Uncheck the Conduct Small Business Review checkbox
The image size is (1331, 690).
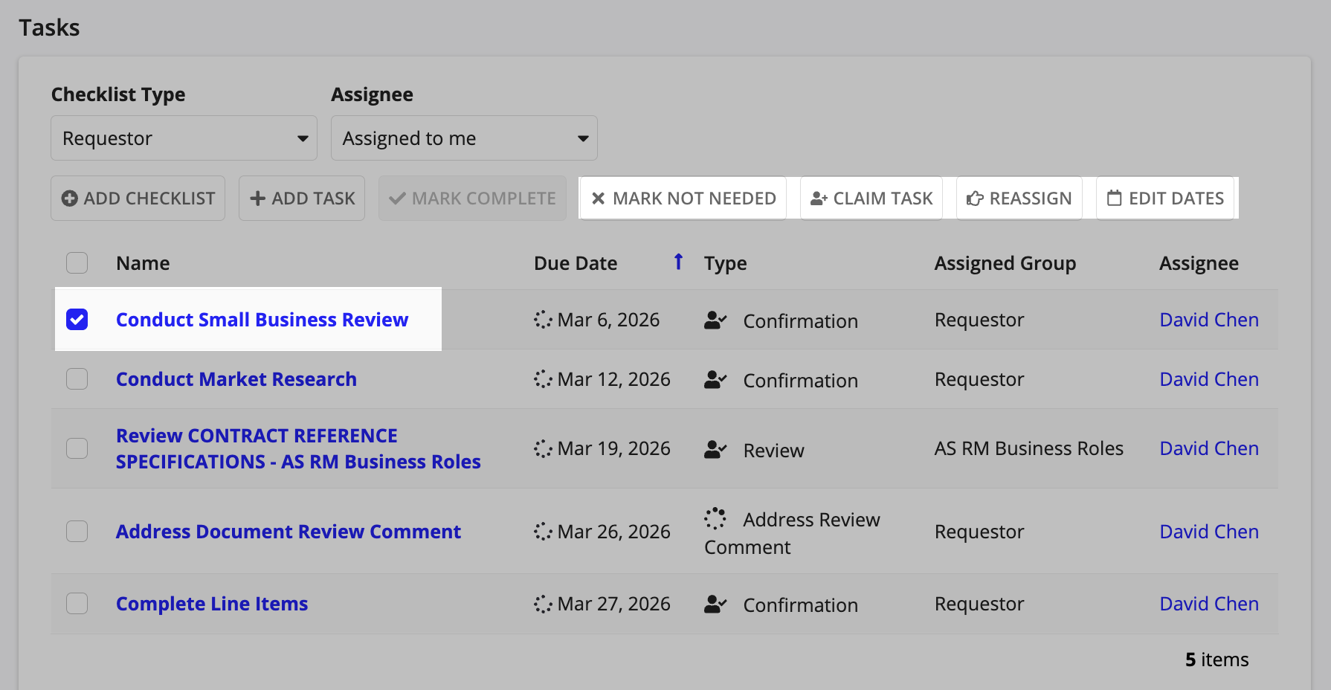77,319
